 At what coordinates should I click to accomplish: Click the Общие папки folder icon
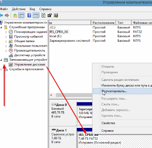[x=11, y=41]
